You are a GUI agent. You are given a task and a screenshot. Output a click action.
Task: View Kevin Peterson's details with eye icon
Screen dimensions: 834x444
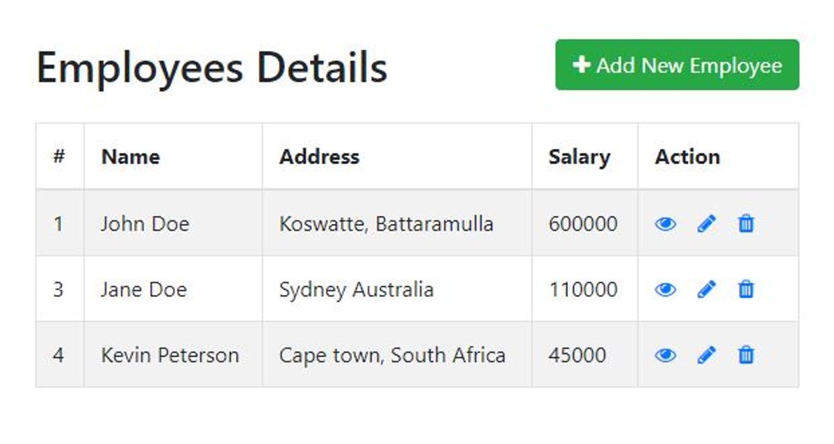tap(665, 355)
